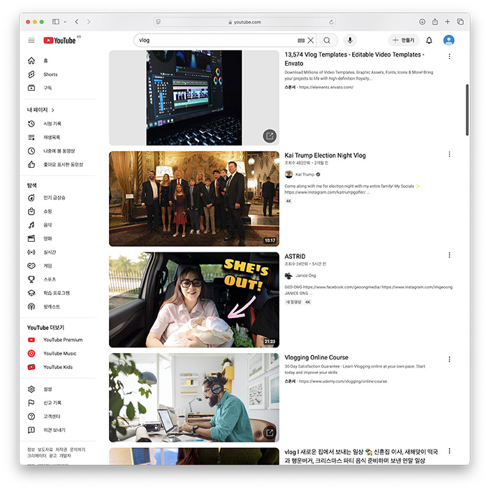Open Safari downloads button
This screenshot has width=489, height=490.
pos(422,22)
